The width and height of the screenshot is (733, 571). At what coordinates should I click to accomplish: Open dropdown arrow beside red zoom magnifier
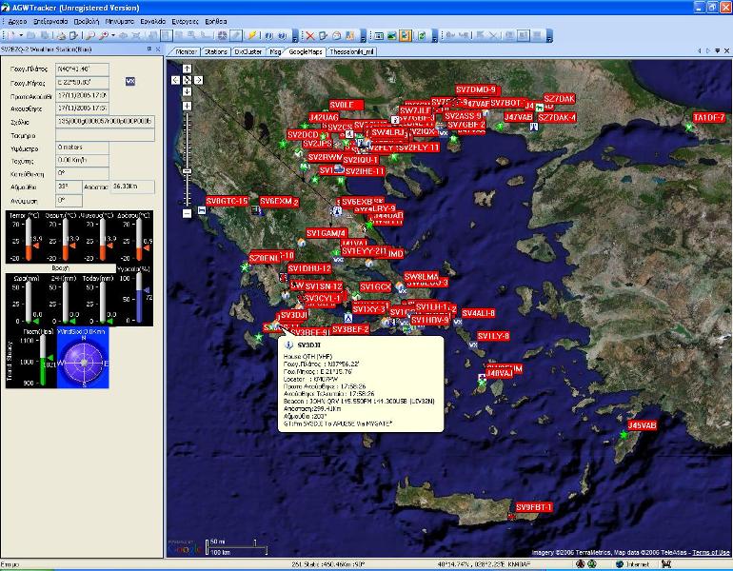[x=113, y=35]
